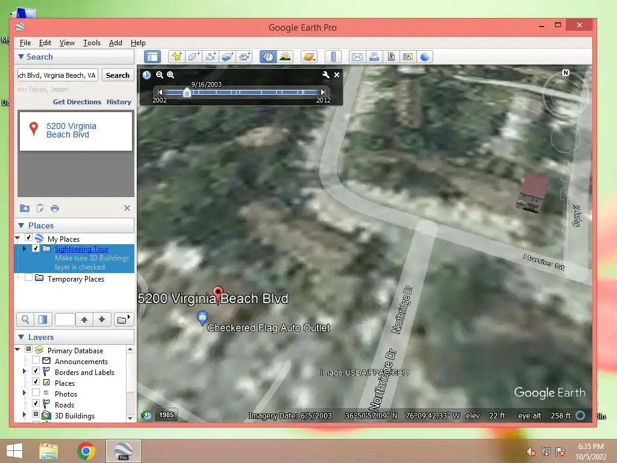This screenshot has height=463, width=617.
Task: Save image of the current view
Action: 390,57
